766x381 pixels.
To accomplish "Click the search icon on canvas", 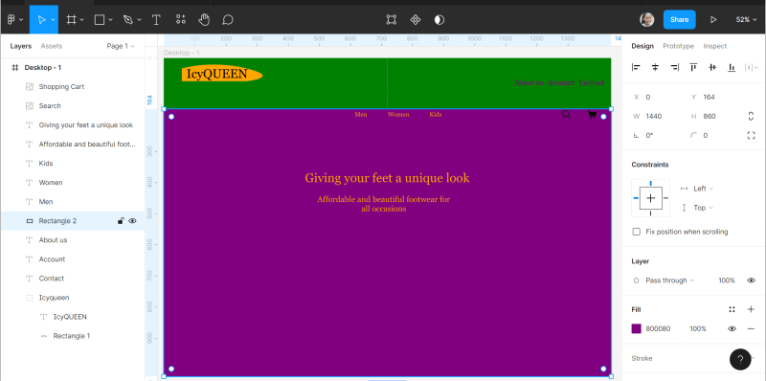I will coord(566,114).
